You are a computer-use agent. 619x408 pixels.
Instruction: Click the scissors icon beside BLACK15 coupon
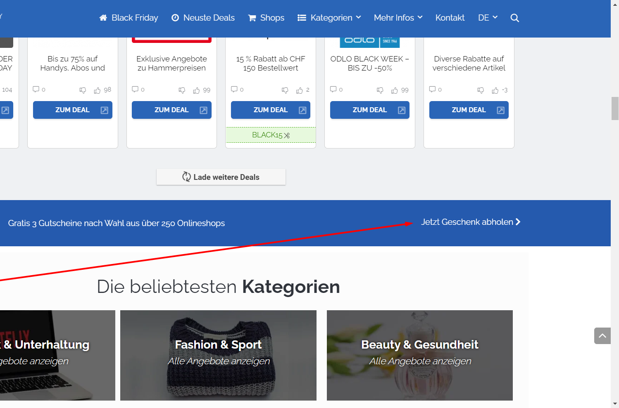[x=287, y=135]
